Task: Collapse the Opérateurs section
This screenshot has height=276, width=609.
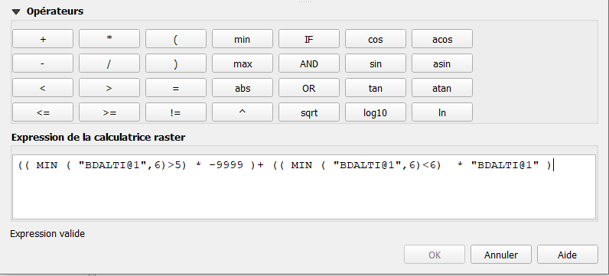Action: pyautogui.click(x=16, y=11)
